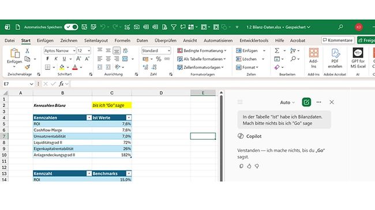This screenshot has height=210, width=375.
Task: Open the borders dropdown arrow
Action: click(54, 67)
